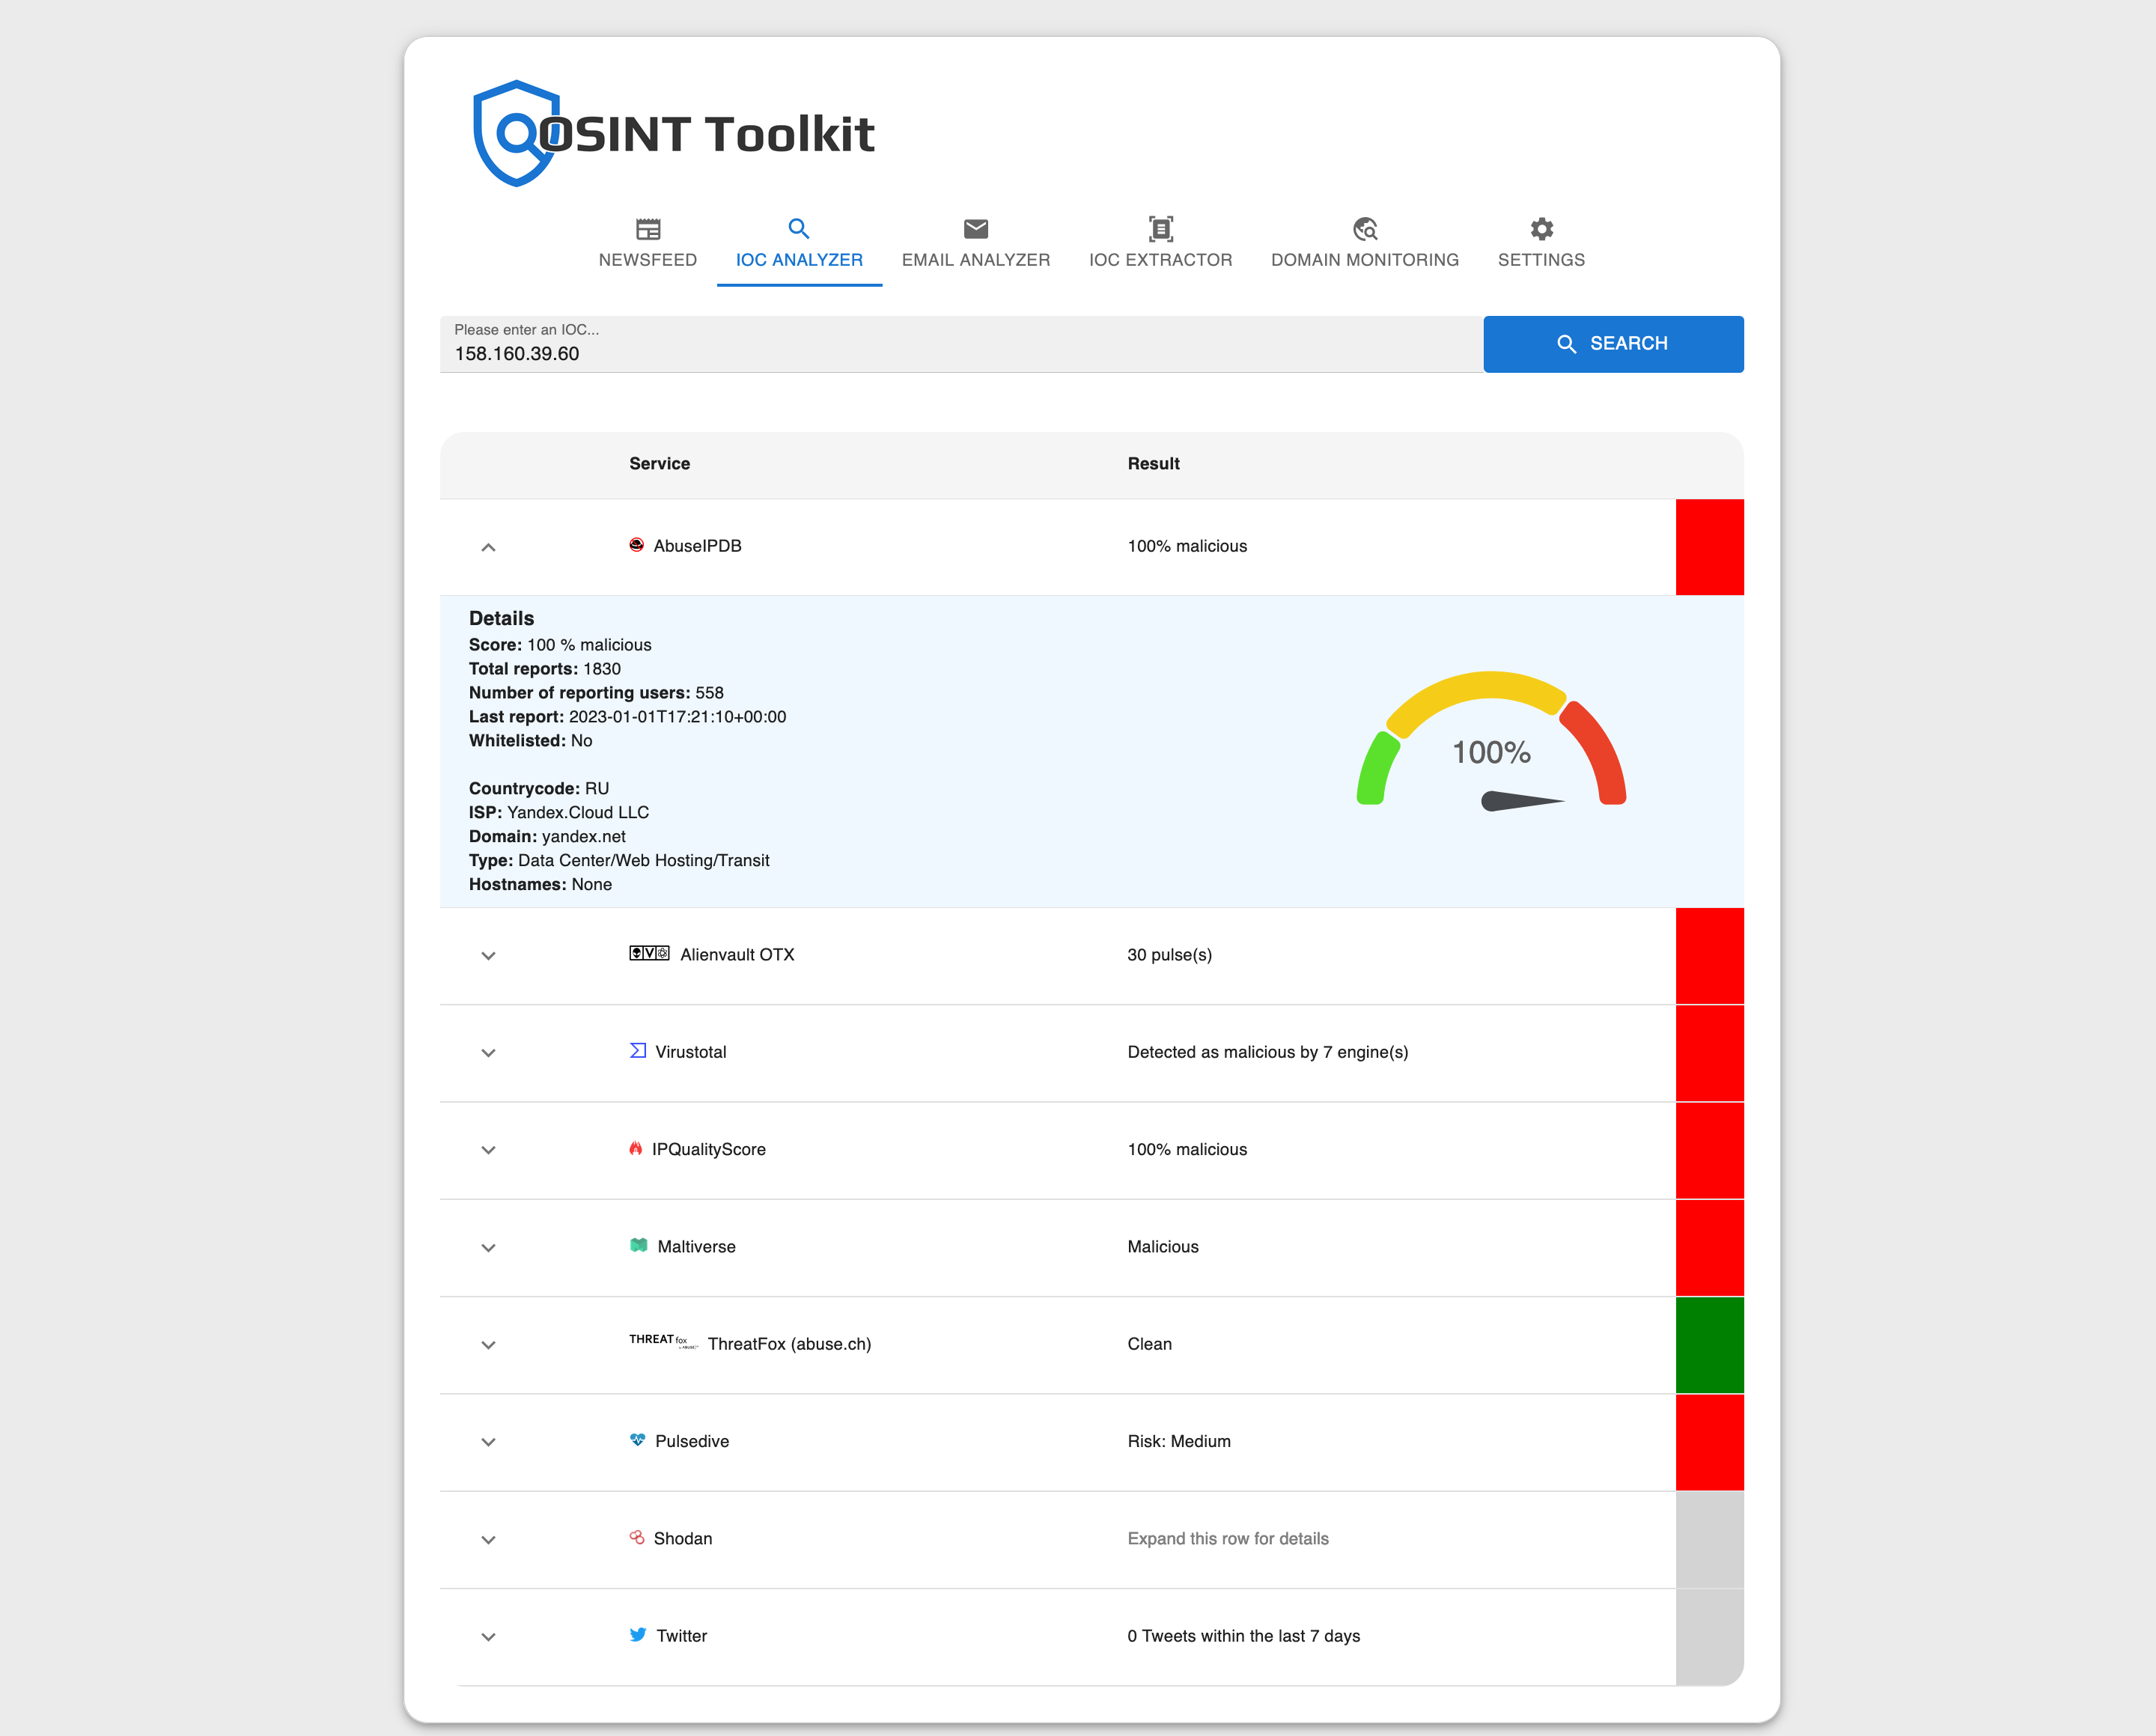Click '0 Tweets within the last 7 days'

pos(1243,1636)
